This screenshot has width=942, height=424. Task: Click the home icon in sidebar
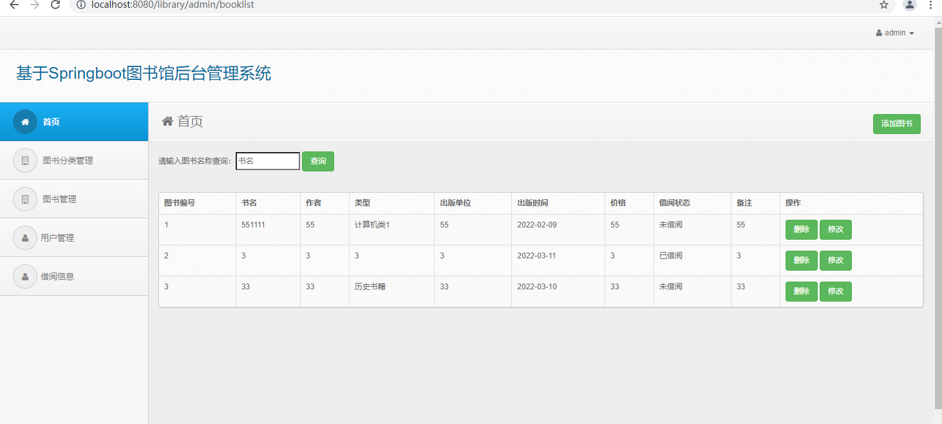pyautogui.click(x=25, y=122)
